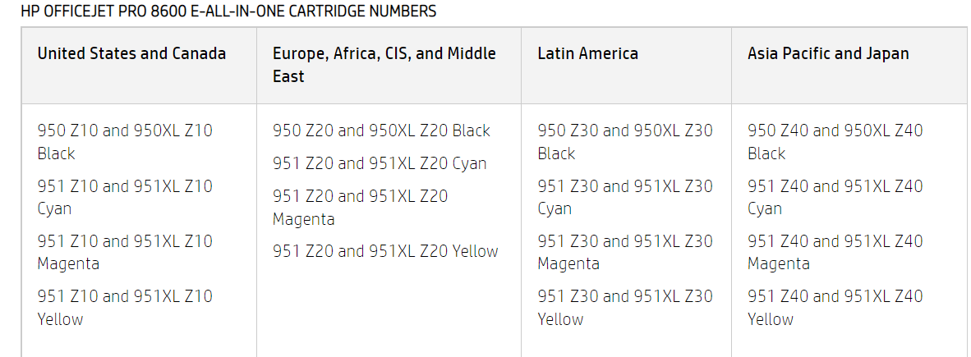Image resolution: width=971 pixels, height=357 pixels.
Task: Select the 951 Z10 and 951XL Z10 Yellow entry
Action: coord(125,307)
